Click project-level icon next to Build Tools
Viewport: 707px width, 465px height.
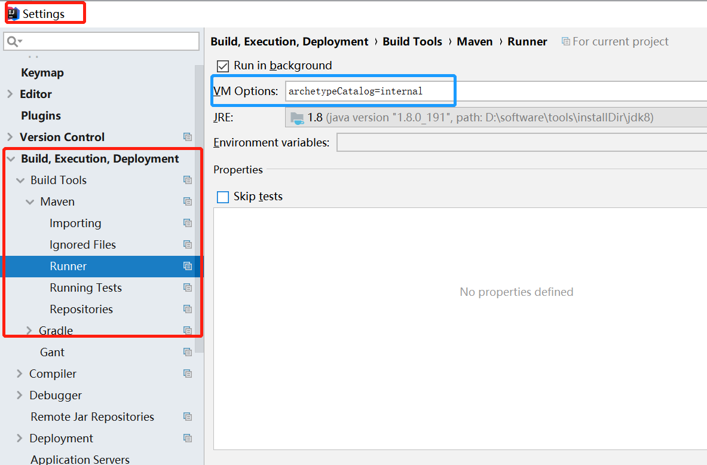coord(188,180)
